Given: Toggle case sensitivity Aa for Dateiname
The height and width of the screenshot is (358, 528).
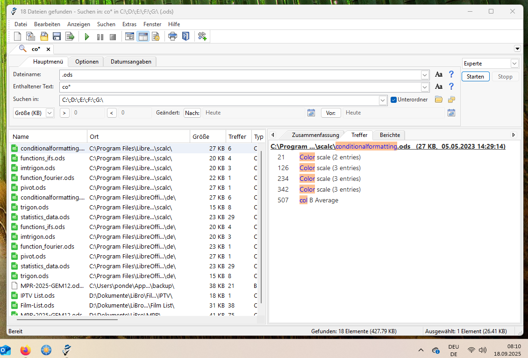Looking at the screenshot, I should pyautogui.click(x=438, y=74).
